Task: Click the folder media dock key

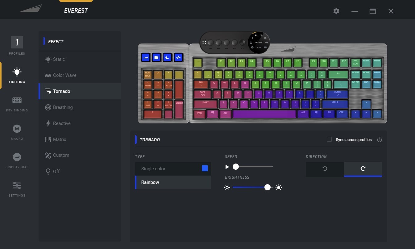Action: pos(156,57)
